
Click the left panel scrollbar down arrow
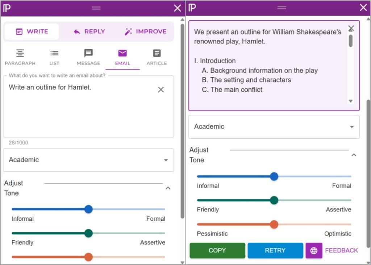click(x=182, y=262)
